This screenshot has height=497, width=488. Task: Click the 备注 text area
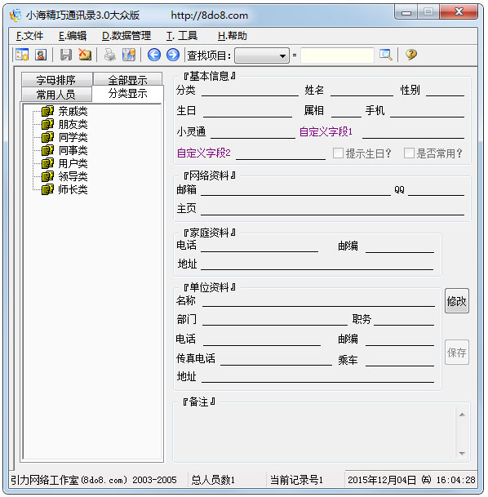tap(314, 433)
